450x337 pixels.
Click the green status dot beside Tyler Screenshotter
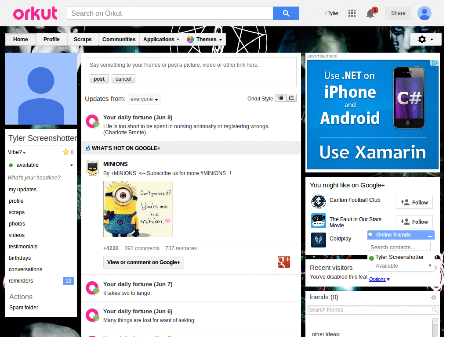(371, 258)
